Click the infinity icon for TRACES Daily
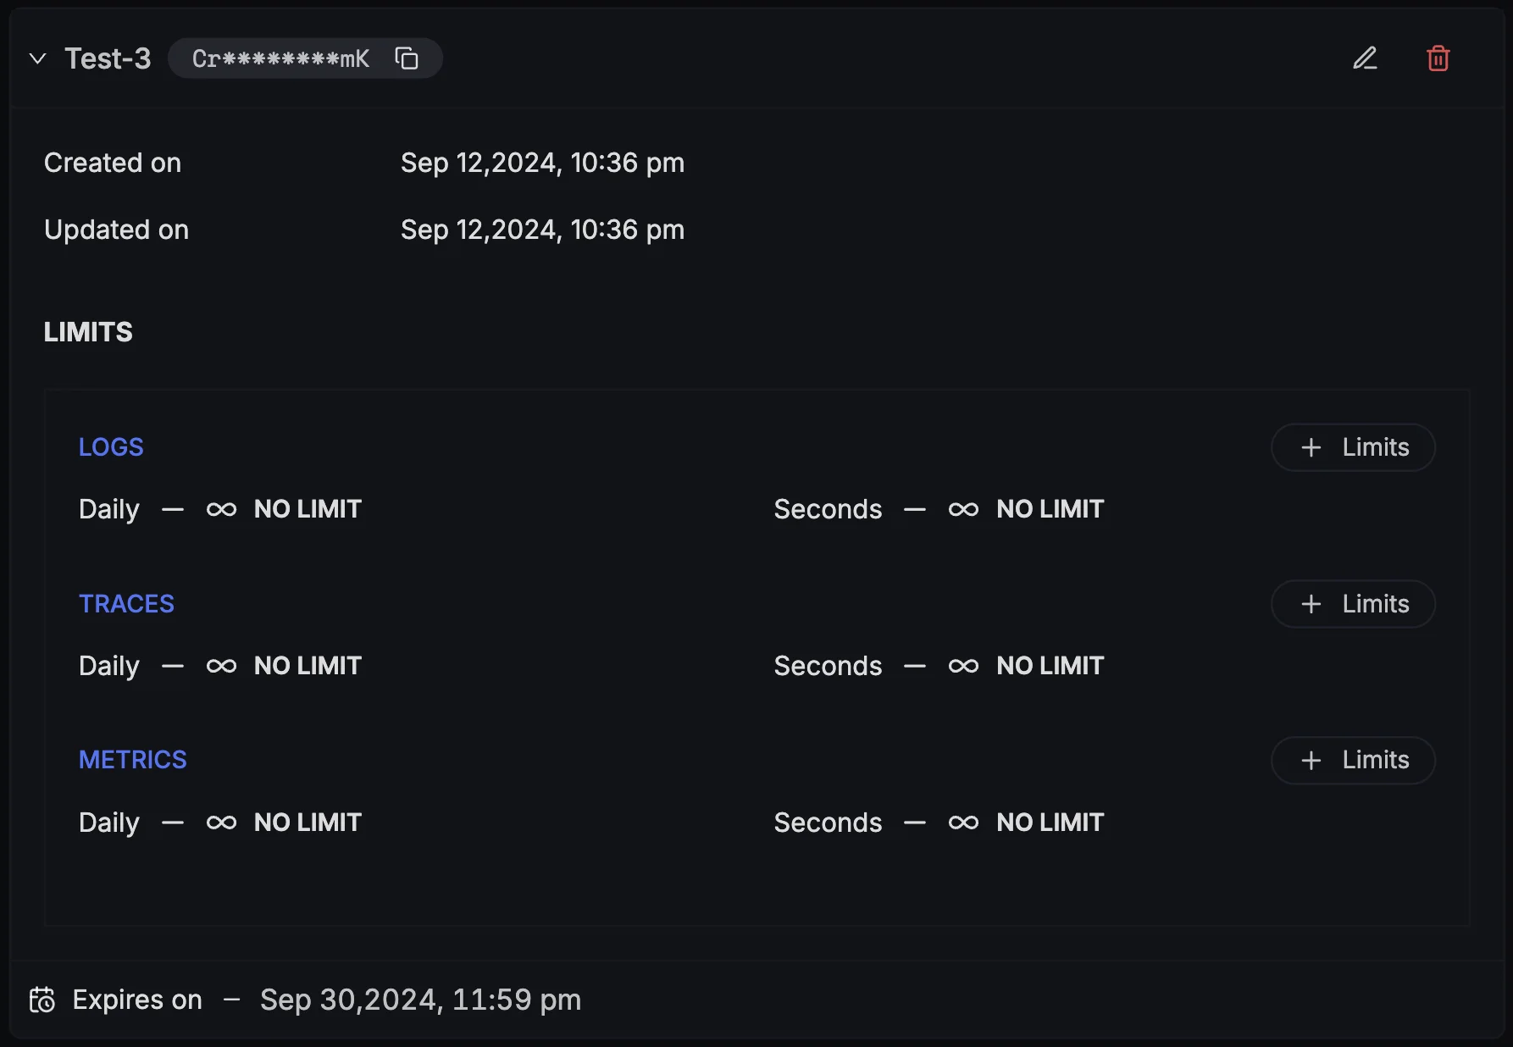This screenshot has width=1513, height=1047. pyautogui.click(x=222, y=666)
